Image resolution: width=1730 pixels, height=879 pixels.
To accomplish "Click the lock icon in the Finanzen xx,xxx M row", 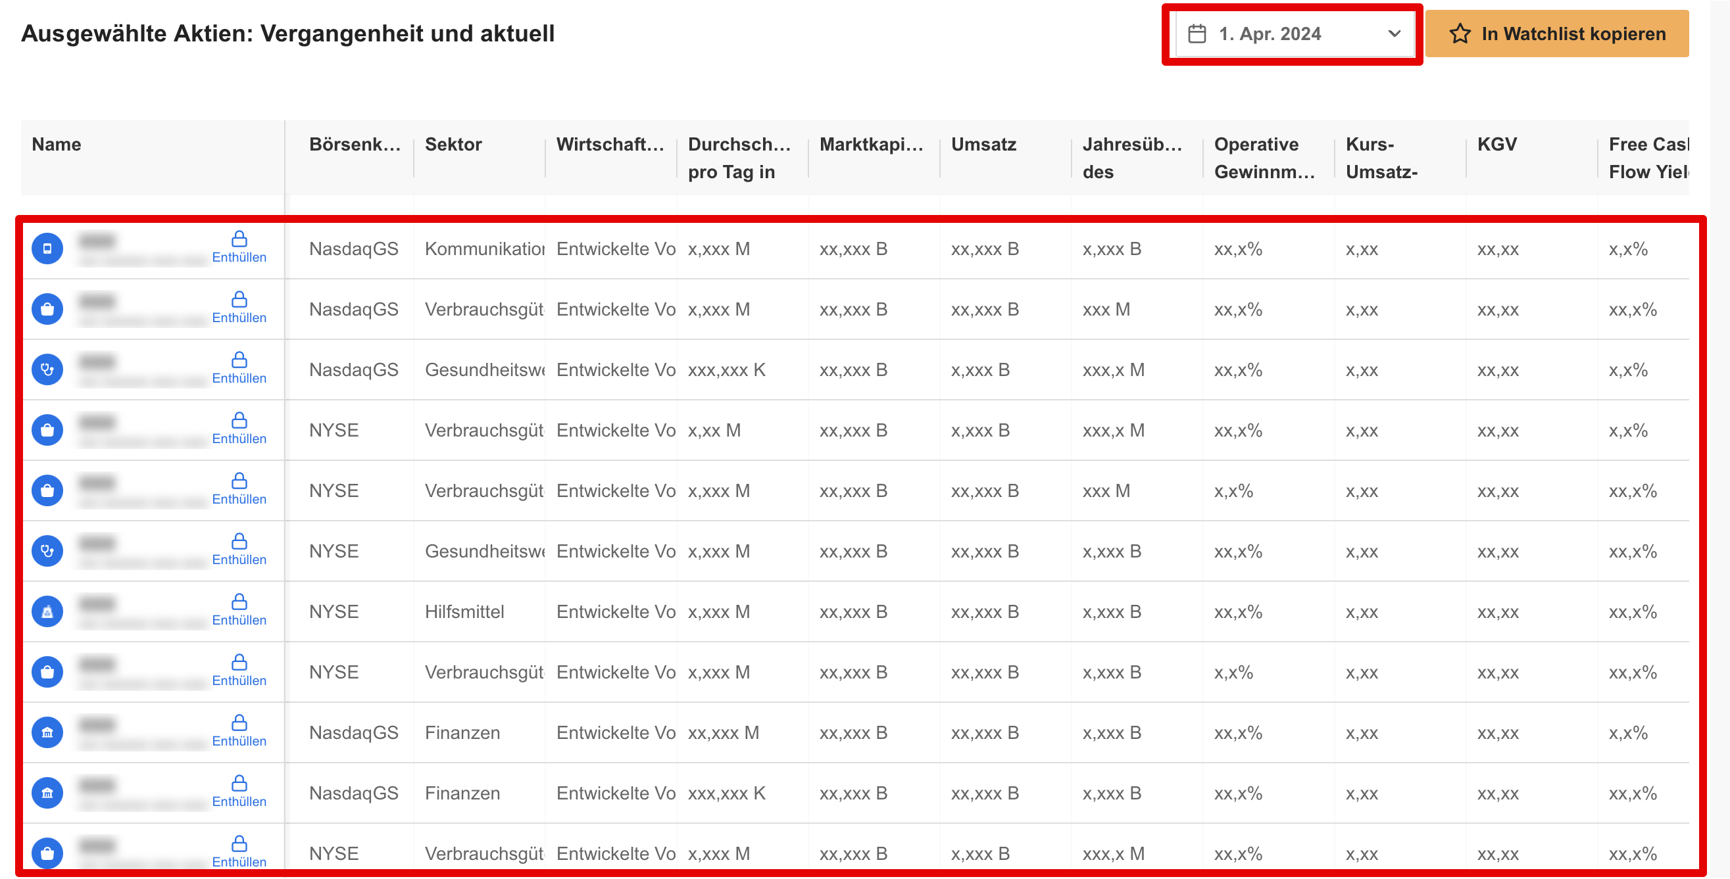I will [x=239, y=723].
